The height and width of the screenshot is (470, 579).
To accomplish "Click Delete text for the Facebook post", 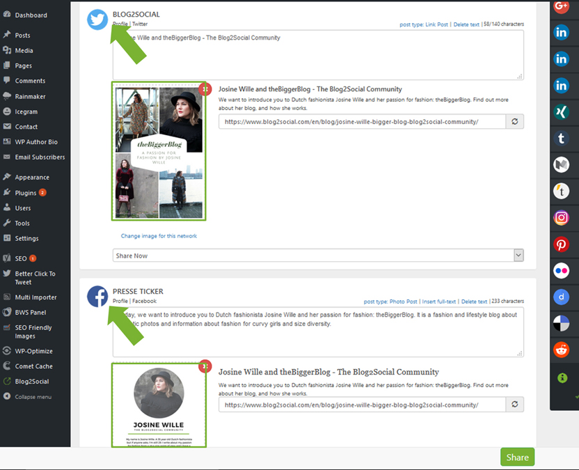I will coord(474,301).
